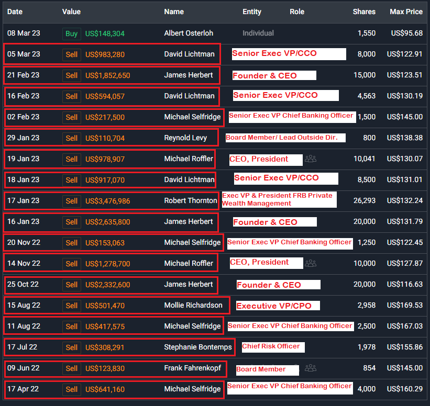Click the date 08 Mar 23
The height and width of the screenshot is (406, 430).
coord(24,33)
